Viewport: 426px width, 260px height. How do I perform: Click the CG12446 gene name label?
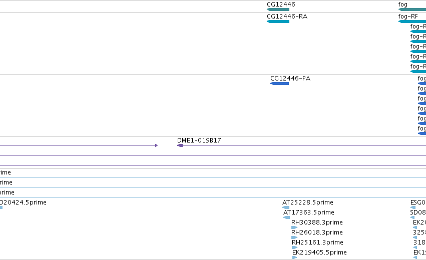281,4
